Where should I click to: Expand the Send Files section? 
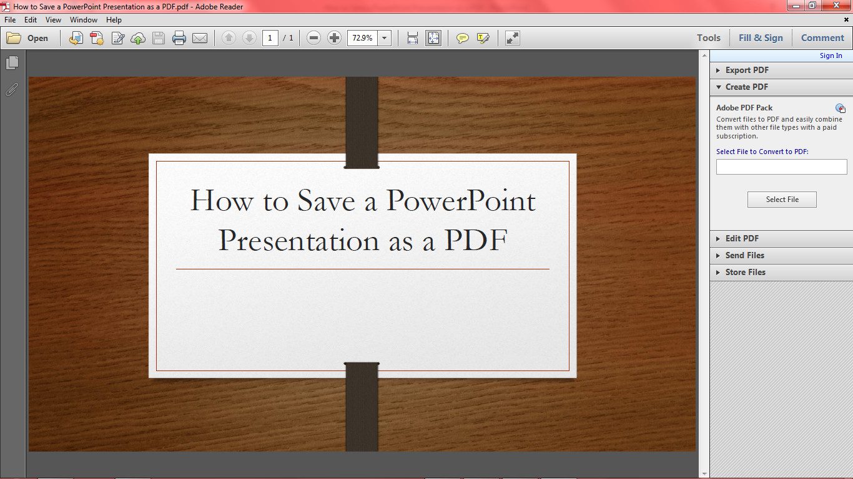(x=781, y=255)
